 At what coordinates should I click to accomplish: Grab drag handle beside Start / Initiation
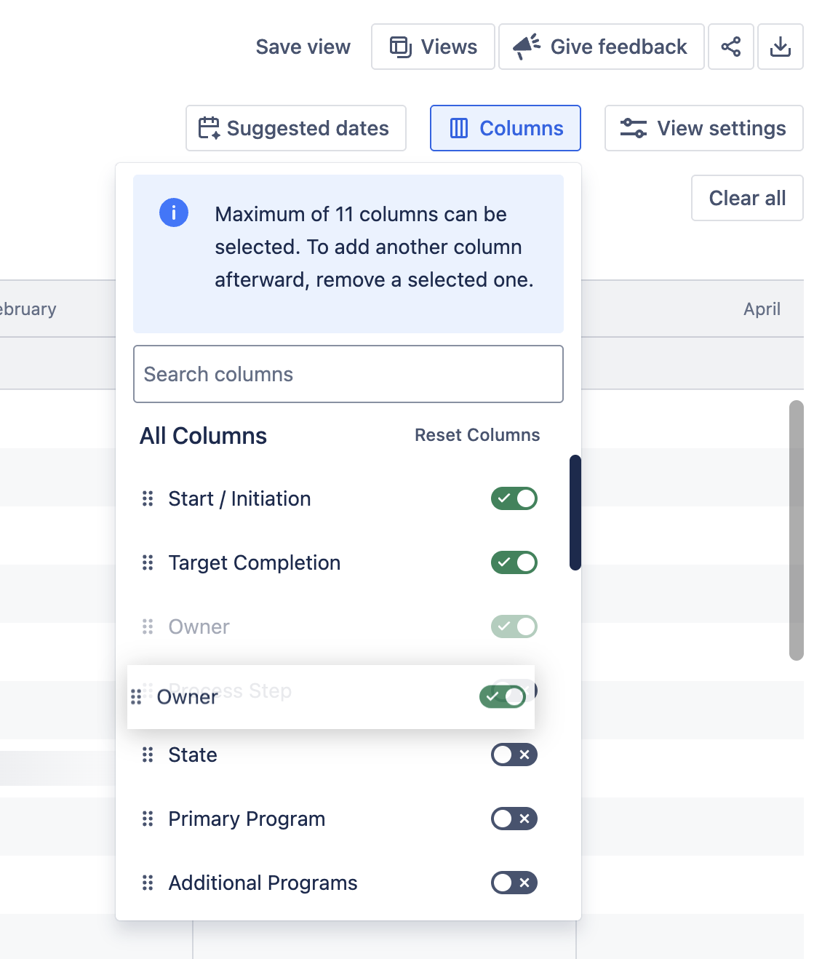pos(148,498)
